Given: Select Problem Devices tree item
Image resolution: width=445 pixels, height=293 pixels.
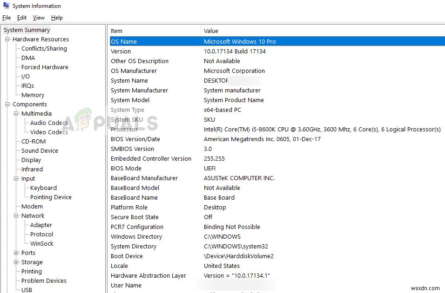Looking at the screenshot, I should tap(44, 281).
